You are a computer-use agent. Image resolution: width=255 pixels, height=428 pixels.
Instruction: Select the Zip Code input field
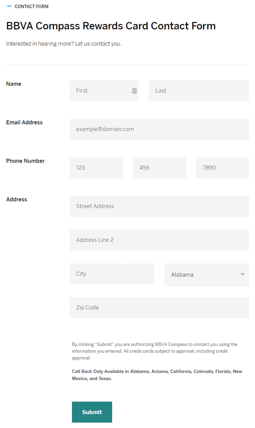159,308
